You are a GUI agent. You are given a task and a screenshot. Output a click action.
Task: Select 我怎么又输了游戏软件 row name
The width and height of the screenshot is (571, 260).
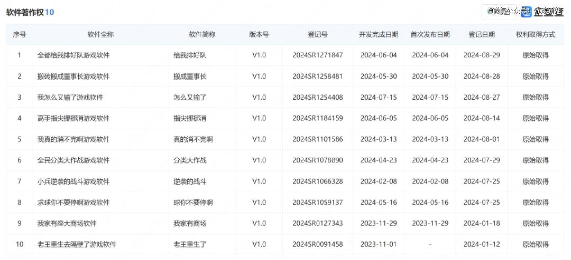[70, 97]
